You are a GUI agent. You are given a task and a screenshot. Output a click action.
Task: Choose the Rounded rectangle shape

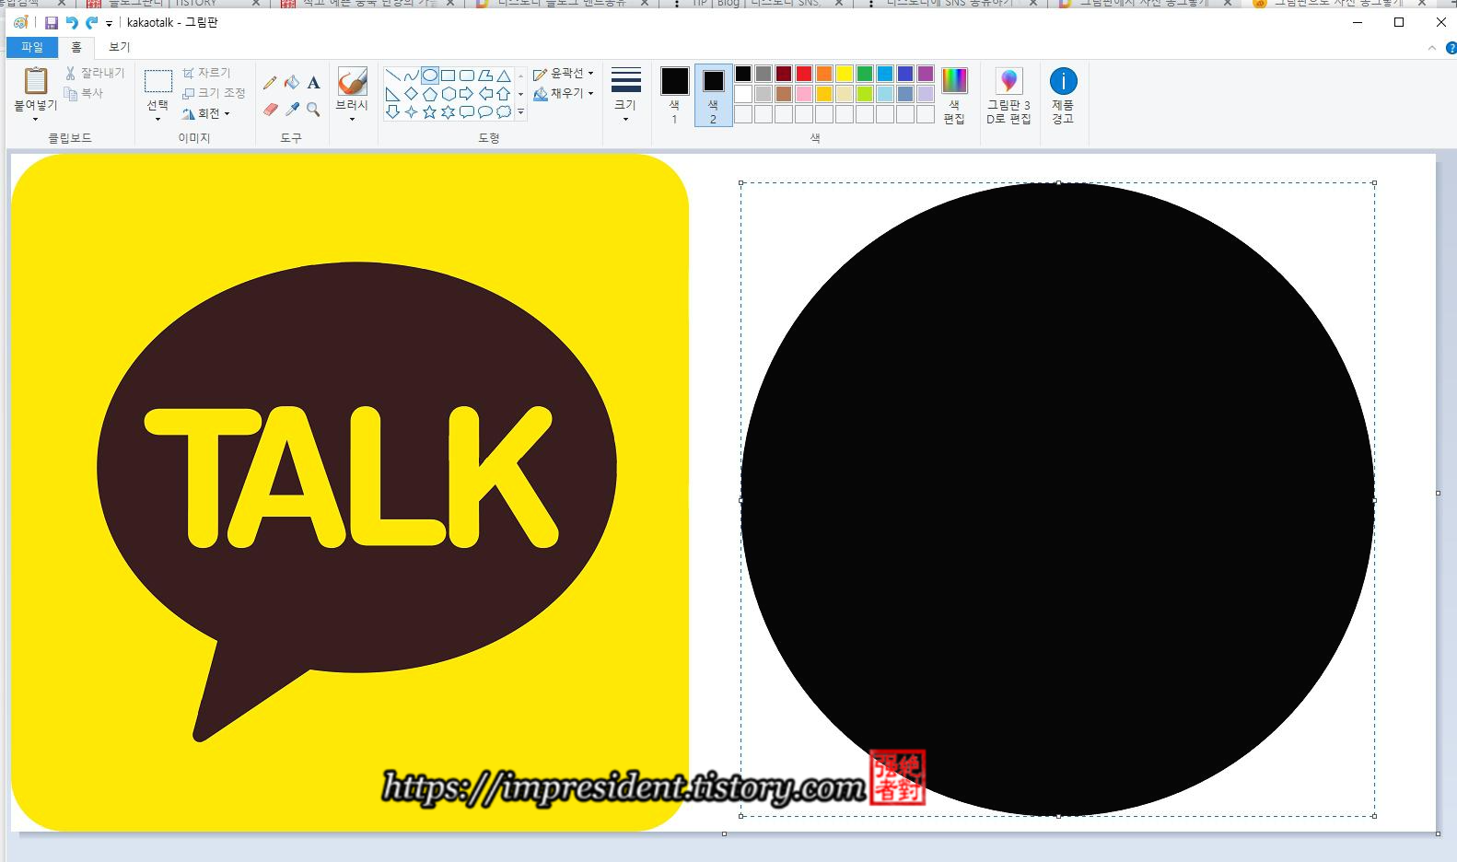(x=467, y=76)
